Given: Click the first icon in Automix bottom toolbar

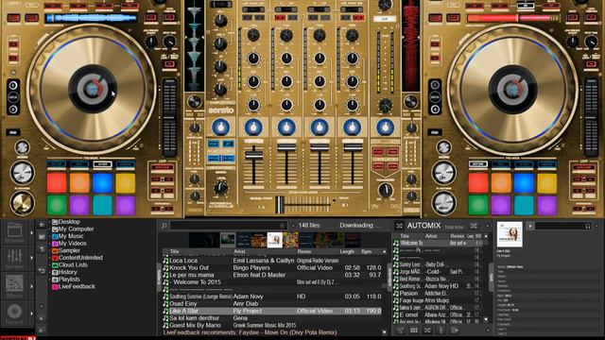Looking at the screenshot, I should (x=400, y=331).
